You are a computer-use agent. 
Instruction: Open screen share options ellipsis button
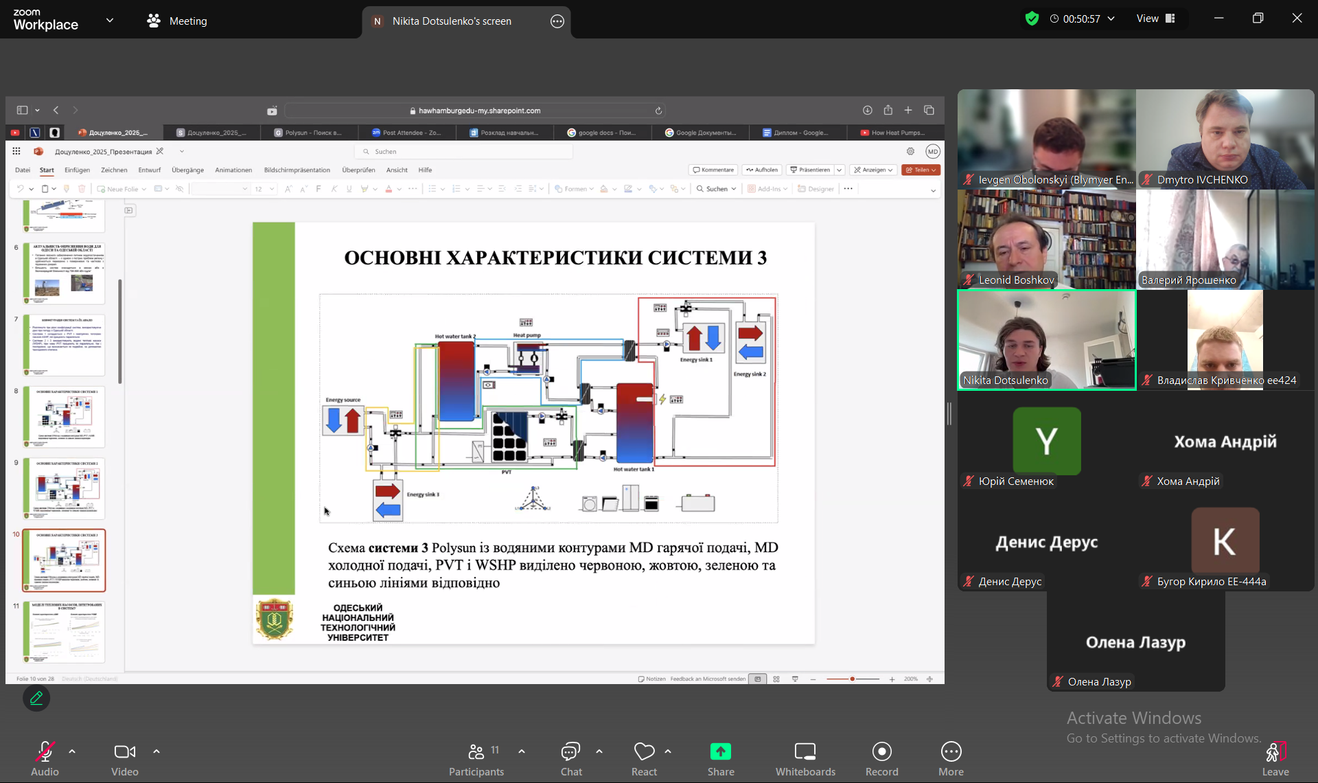click(x=557, y=21)
